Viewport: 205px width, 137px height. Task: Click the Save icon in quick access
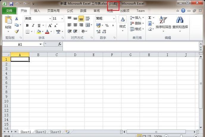pos(11,4)
